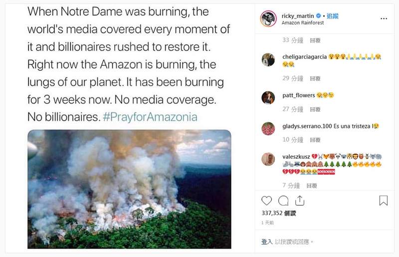Open the three-dot more options menu

[384, 18]
